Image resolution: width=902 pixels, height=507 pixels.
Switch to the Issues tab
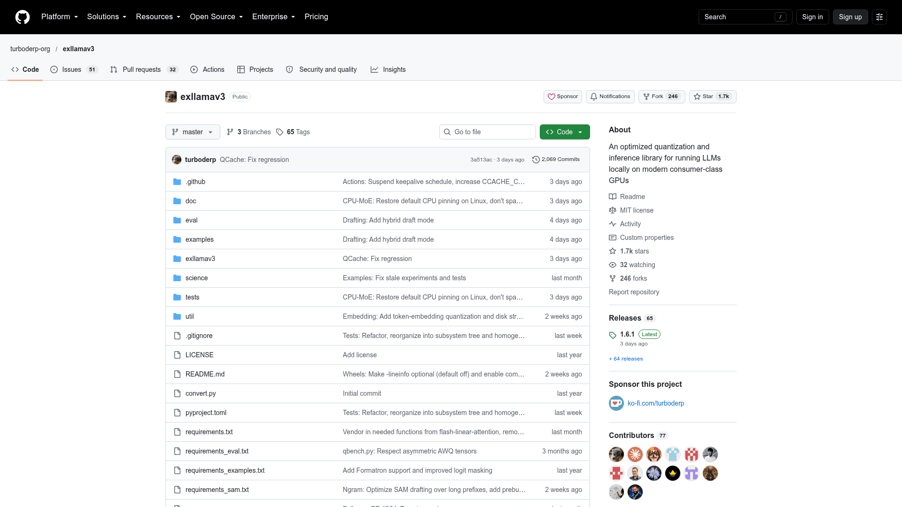(x=74, y=69)
